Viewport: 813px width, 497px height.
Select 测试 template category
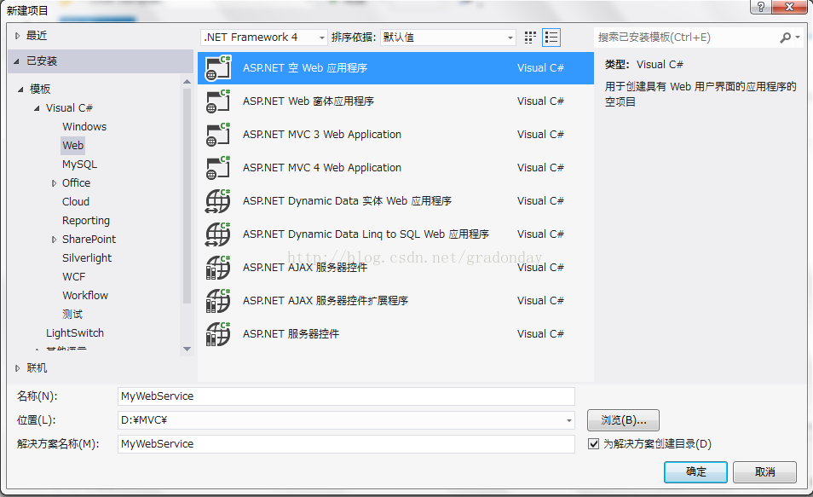click(x=72, y=314)
